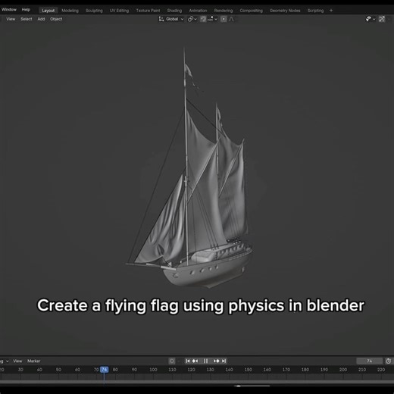Jump to the last frame

(x=224, y=361)
